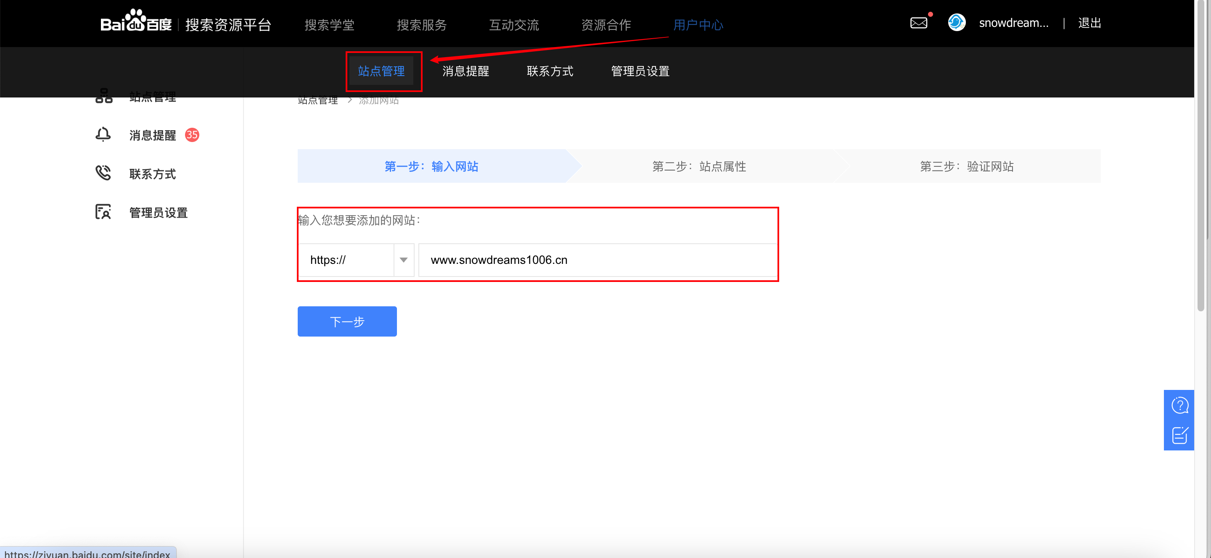Open the mail envelope icon in header
Screen dimensions: 1211x558
pos(918,23)
